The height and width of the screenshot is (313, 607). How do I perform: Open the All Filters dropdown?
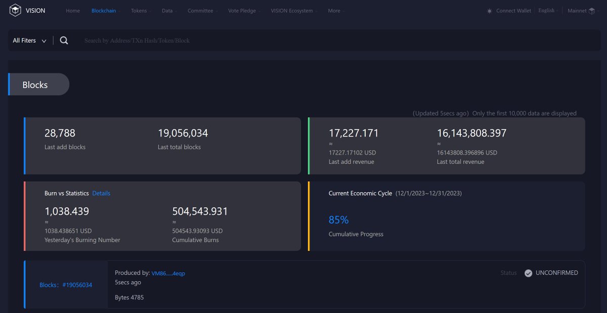(29, 40)
